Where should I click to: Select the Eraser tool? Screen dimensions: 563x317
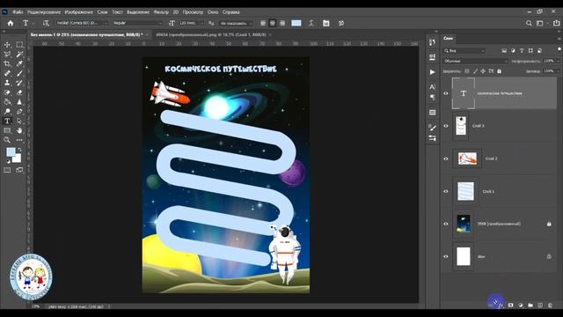(19, 92)
